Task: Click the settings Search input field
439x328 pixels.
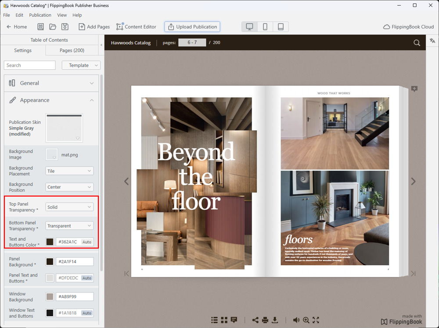Action: (x=30, y=65)
